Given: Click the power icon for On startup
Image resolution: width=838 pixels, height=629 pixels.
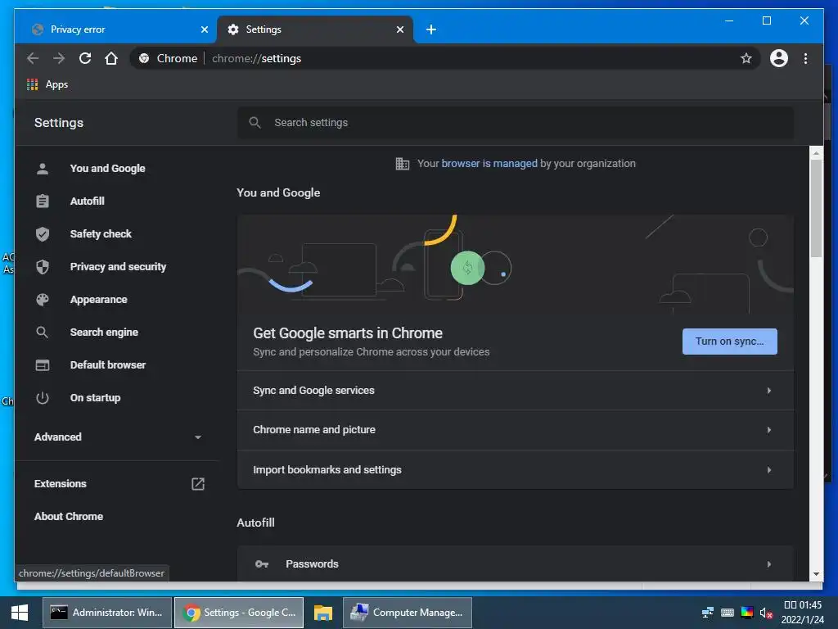Looking at the screenshot, I should pyautogui.click(x=43, y=398).
